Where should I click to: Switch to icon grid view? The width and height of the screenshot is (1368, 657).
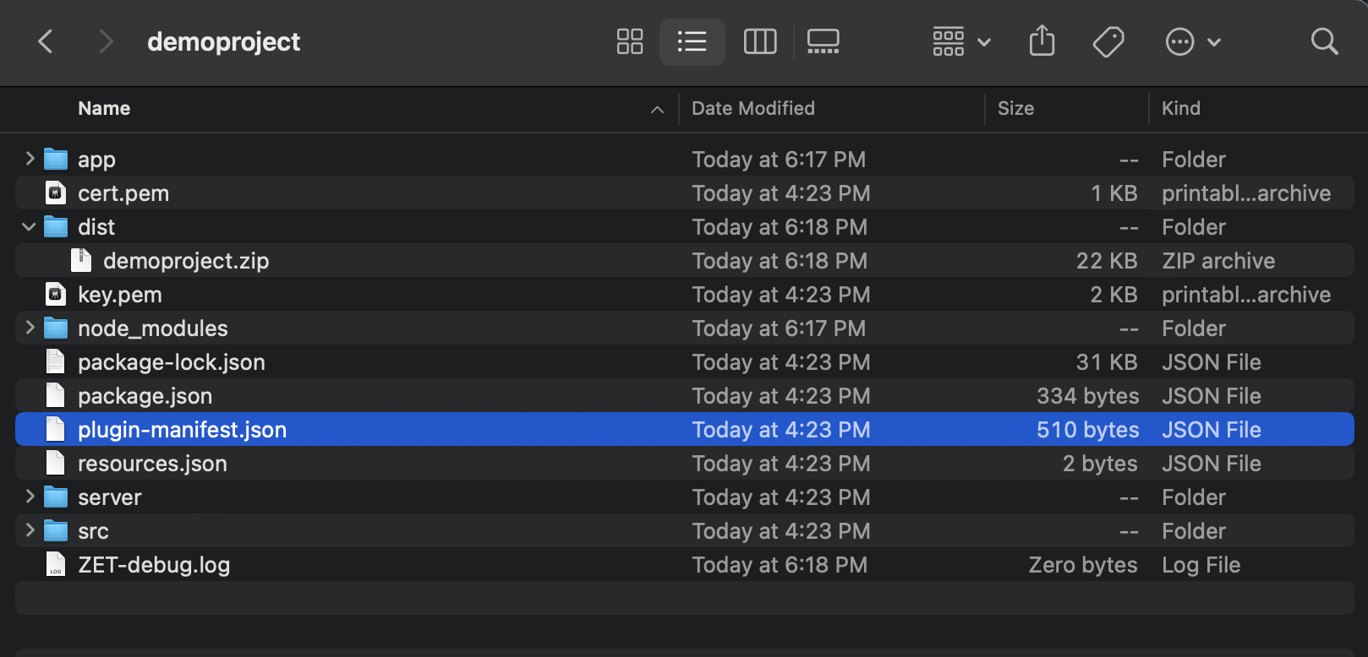pos(630,41)
